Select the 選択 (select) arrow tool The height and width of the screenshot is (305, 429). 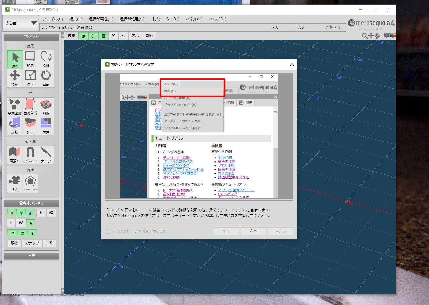click(x=15, y=59)
